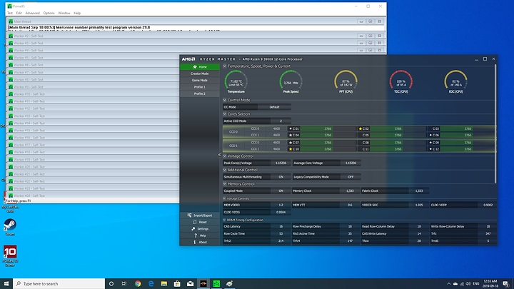Viewport: 514px width, 289px height.
Task: Click the Temperature gauge
Action: pos(236,81)
